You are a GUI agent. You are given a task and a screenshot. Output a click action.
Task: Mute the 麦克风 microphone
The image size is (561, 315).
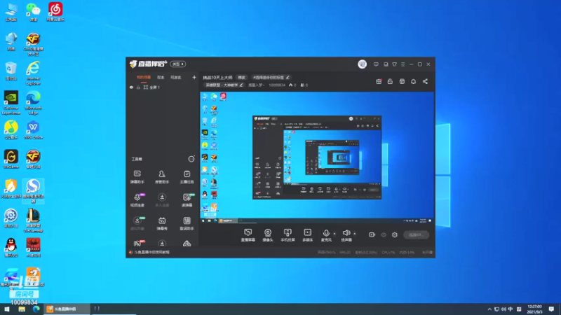pos(326,235)
